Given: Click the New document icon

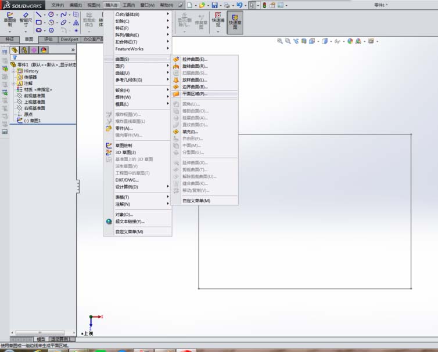Looking at the screenshot, I should pyautogui.click(x=190, y=5).
